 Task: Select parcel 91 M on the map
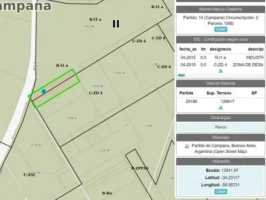(x=90, y=27)
